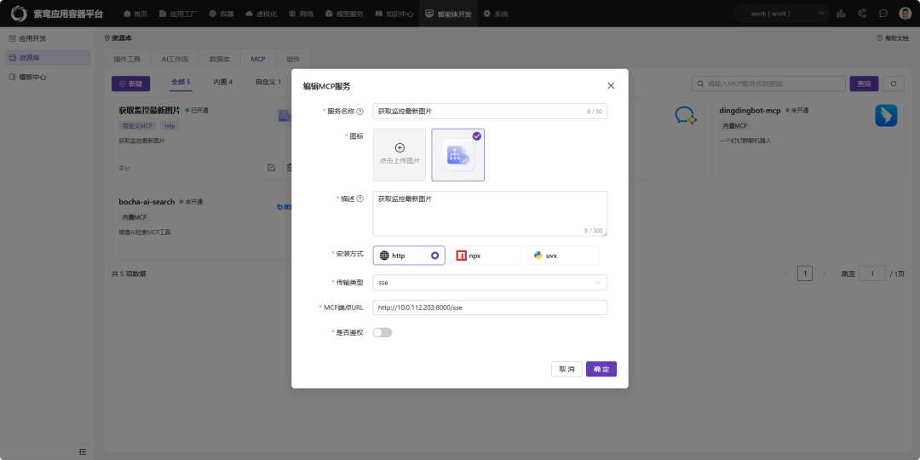Close the 编辑MCP服务 dialog with X

point(611,86)
